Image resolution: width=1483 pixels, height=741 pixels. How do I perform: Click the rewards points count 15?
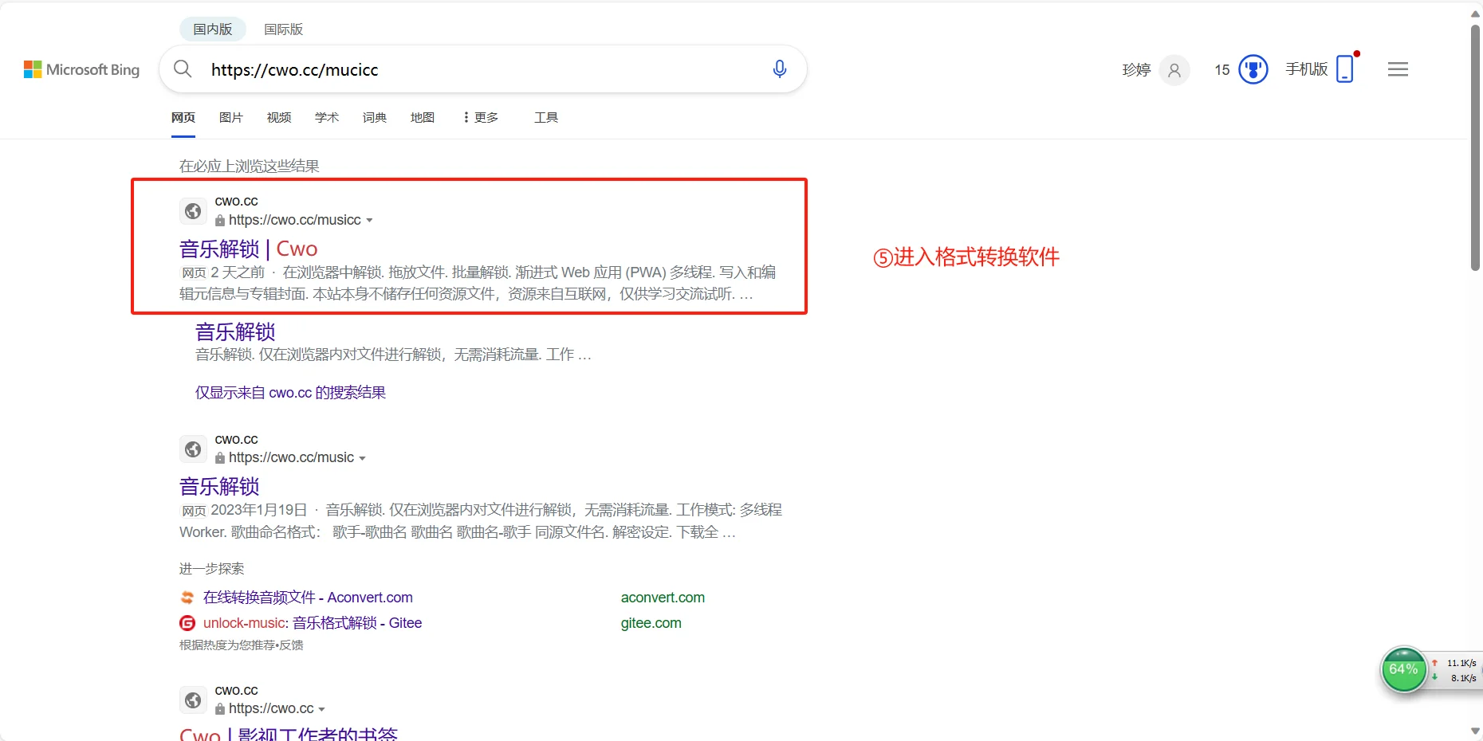tap(1222, 70)
